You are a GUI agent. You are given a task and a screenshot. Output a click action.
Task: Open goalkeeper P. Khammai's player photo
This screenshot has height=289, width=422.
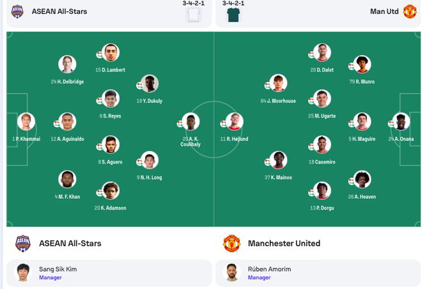(26, 121)
